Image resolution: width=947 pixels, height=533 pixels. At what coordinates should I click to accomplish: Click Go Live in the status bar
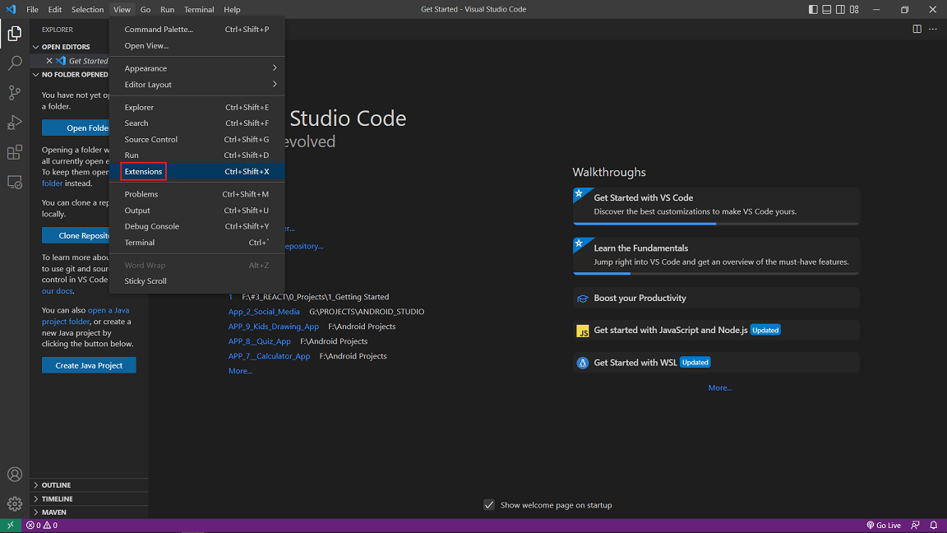click(884, 525)
